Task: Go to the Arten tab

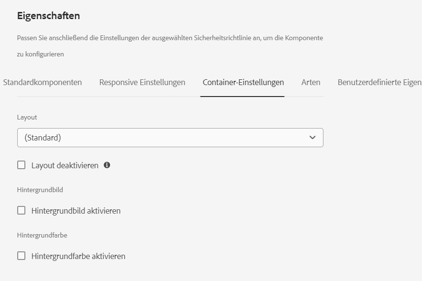Action: coord(311,82)
